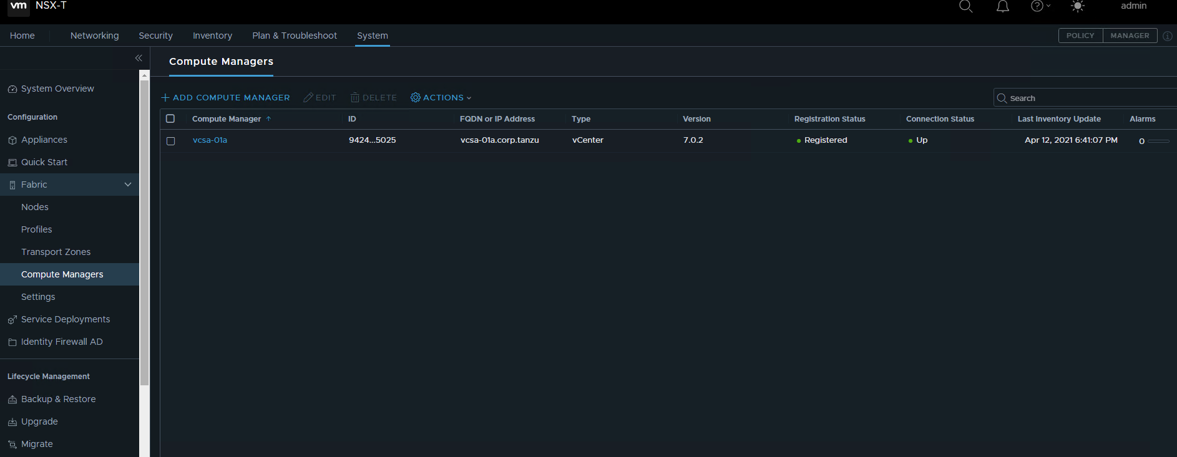Open the help question mark menu
This screenshot has height=457, width=1177.
pyautogui.click(x=1037, y=6)
